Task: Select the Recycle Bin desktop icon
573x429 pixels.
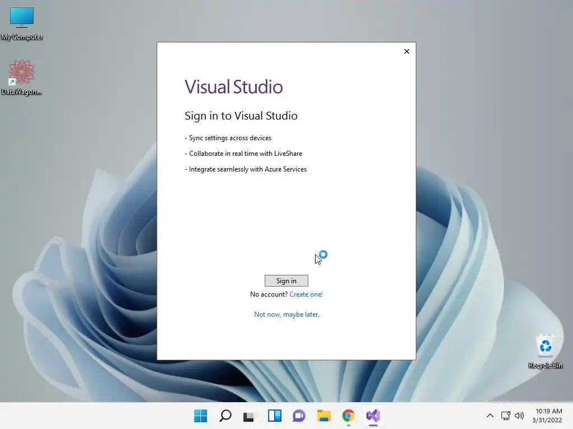Action: (545, 352)
